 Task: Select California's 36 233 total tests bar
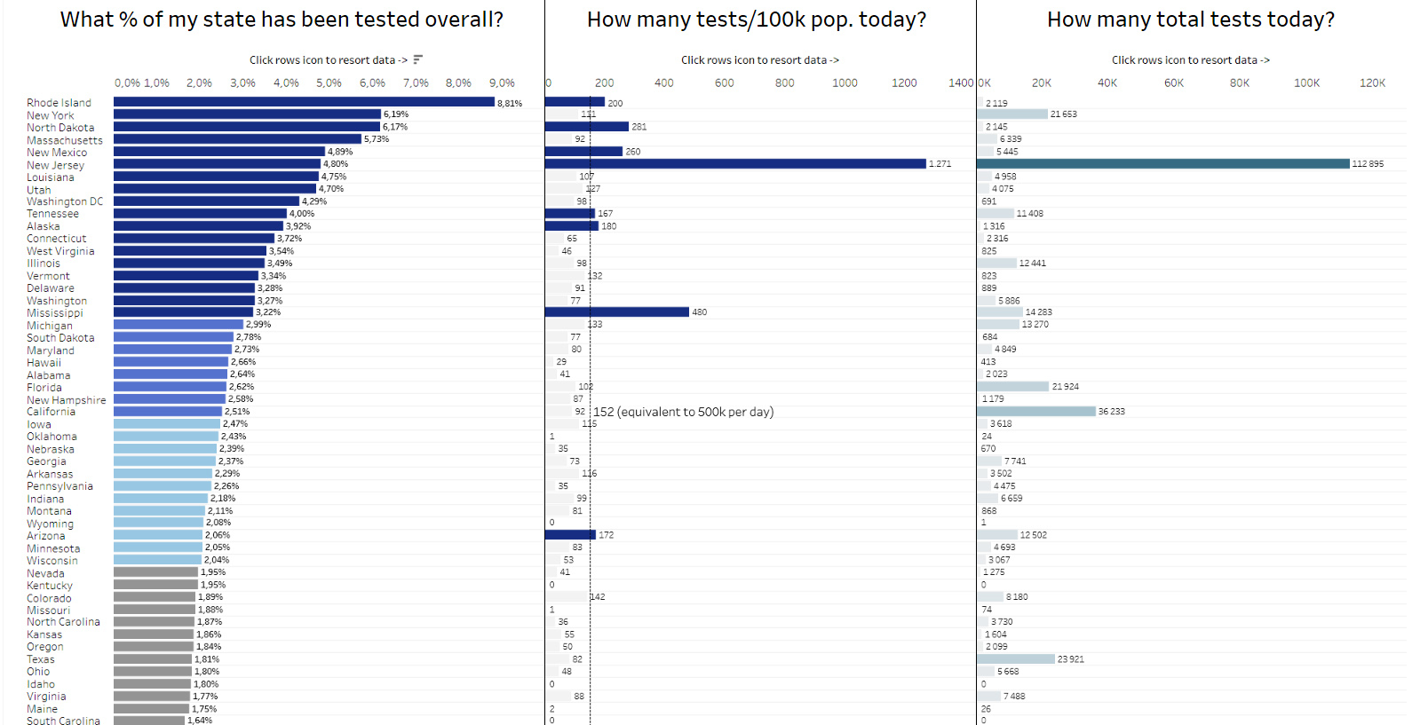(x=1036, y=412)
